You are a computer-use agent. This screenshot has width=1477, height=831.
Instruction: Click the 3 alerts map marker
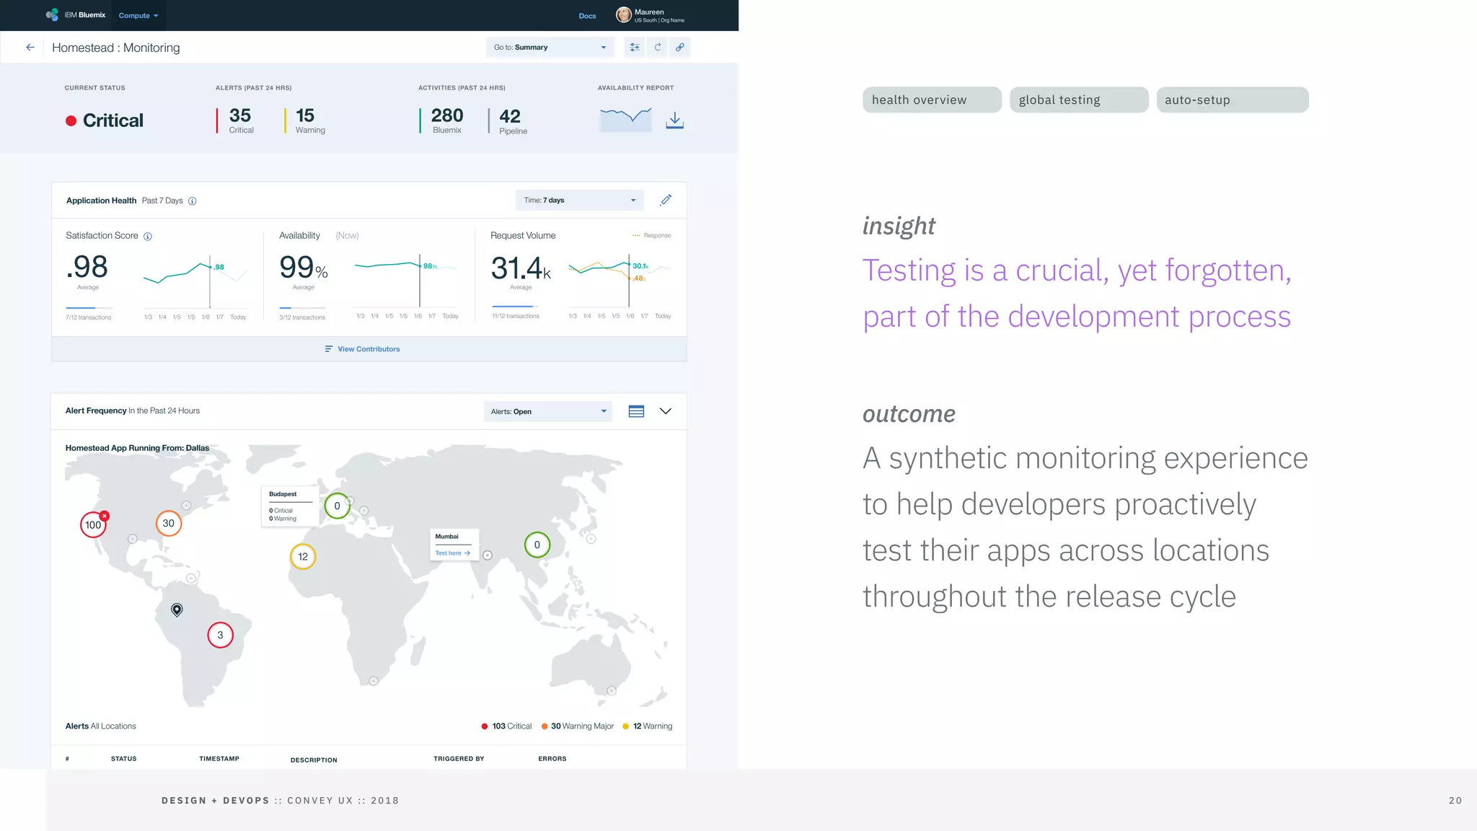pos(220,635)
